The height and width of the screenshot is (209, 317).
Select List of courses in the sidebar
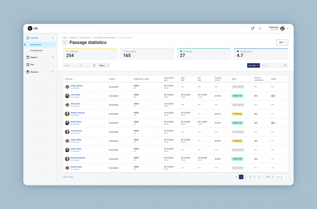pos(36,45)
